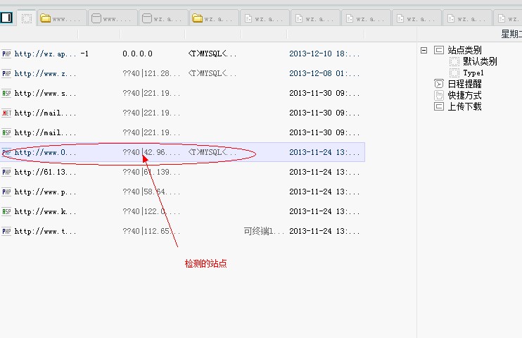
Task: Switch to the first yellow folder www tab
Action: click(x=63, y=18)
